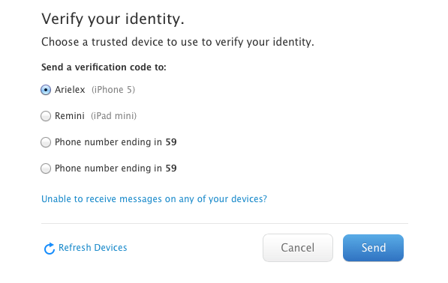This screenshot has width=448, height=283.
Task: Open the Unable to receive messages link
Action: pos(154,199)
